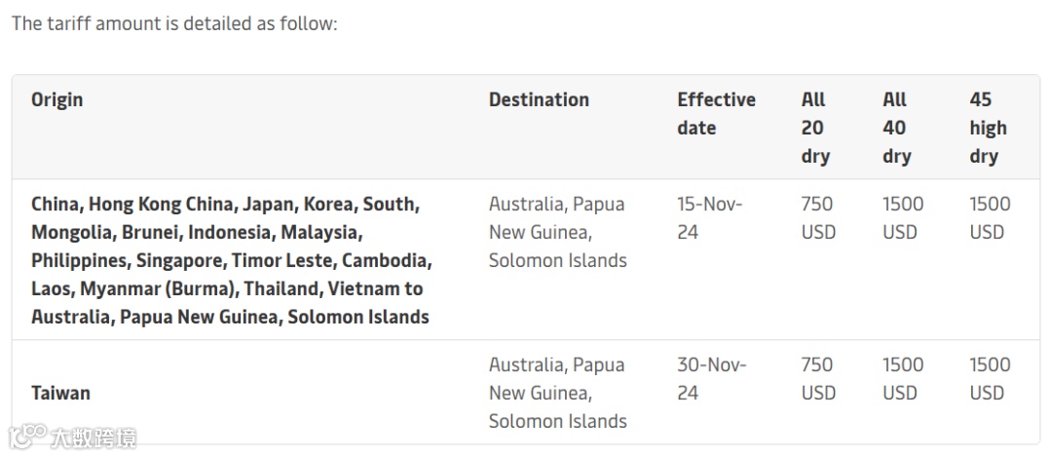
Task: Select the destination cell in the China row
Action: (x=557, y=232)
